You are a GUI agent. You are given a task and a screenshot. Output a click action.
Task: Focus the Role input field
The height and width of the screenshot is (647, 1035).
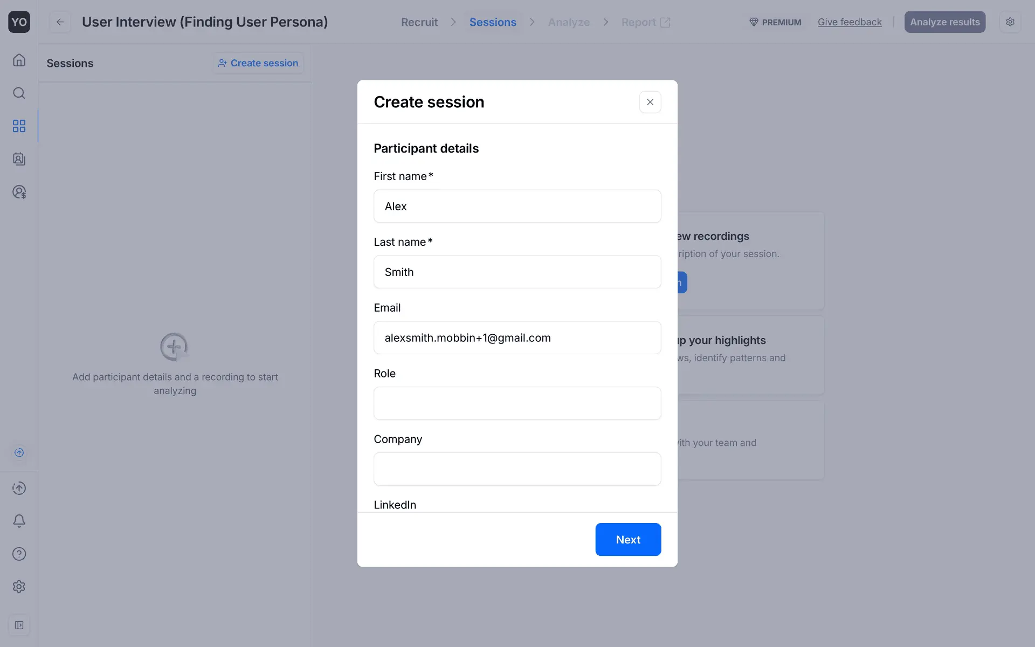[x=517, y=403]
